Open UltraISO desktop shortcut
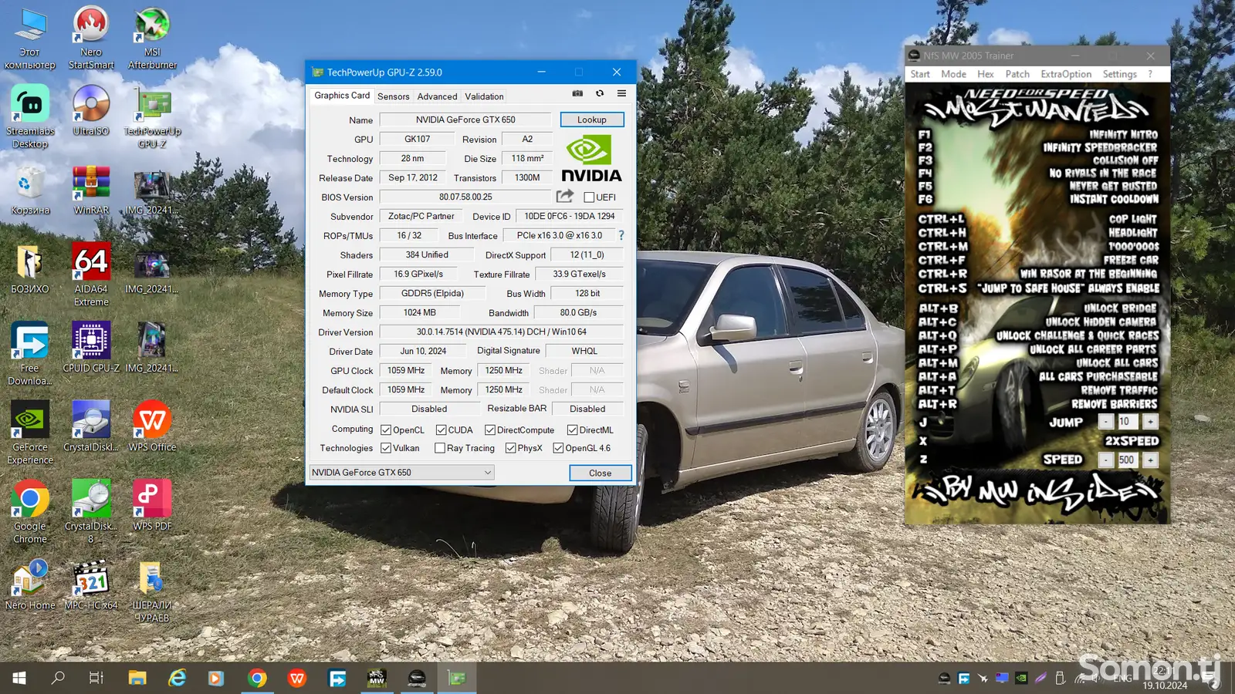Viewport: 1235px width, 694px height. point(91,110)
